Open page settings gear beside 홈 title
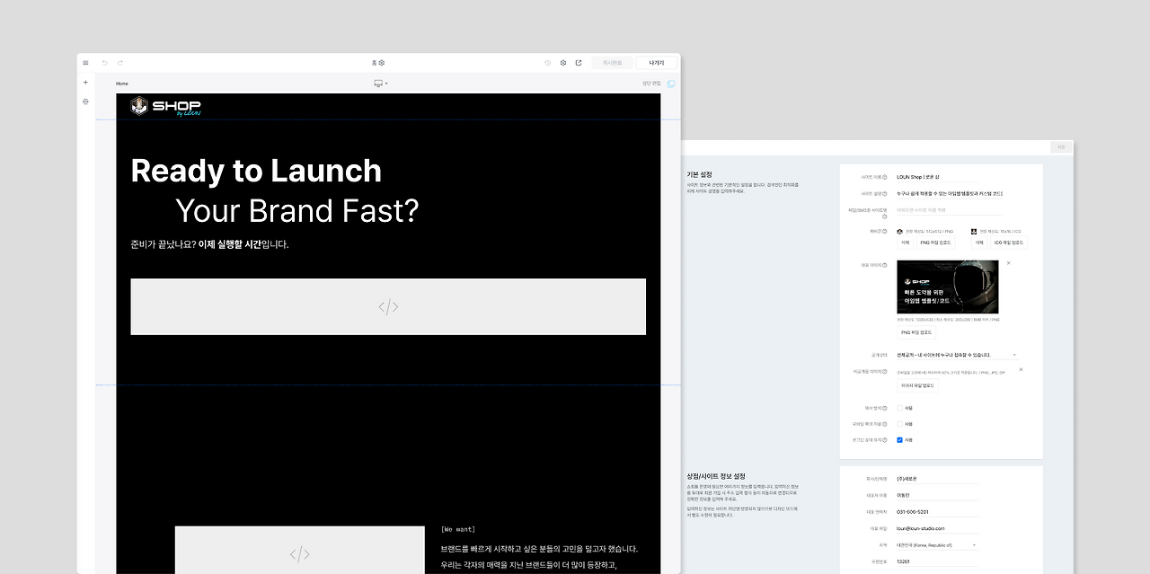Viewport: 1150px width, 574px height. pyautogui.click(x=382, y=63)
